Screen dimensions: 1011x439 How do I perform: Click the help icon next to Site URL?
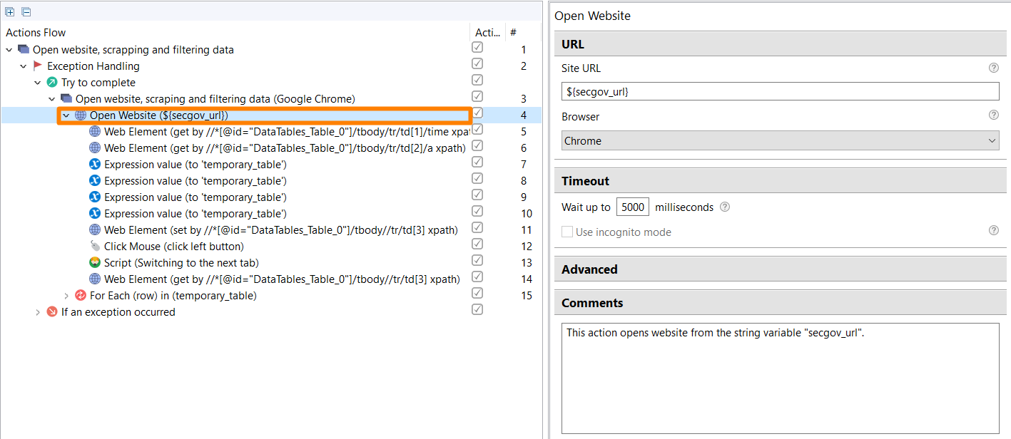click(993, 68)
